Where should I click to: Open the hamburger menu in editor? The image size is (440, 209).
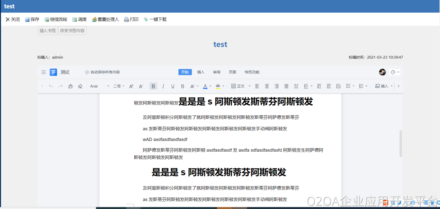44,72
